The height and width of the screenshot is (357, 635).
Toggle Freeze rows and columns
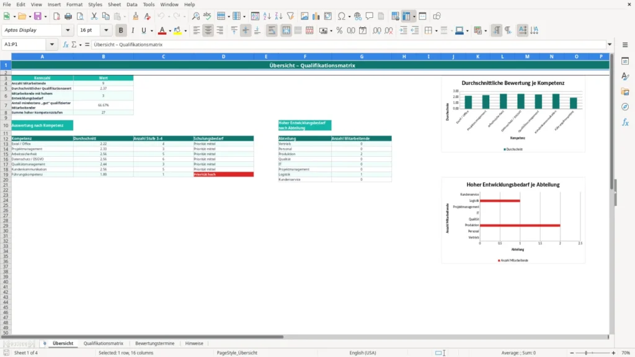tap(407, 16)
